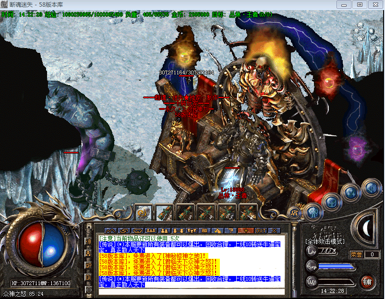385x299 pixels.
Task: Click the round 店 shop button
Action: tap(294, 212)
